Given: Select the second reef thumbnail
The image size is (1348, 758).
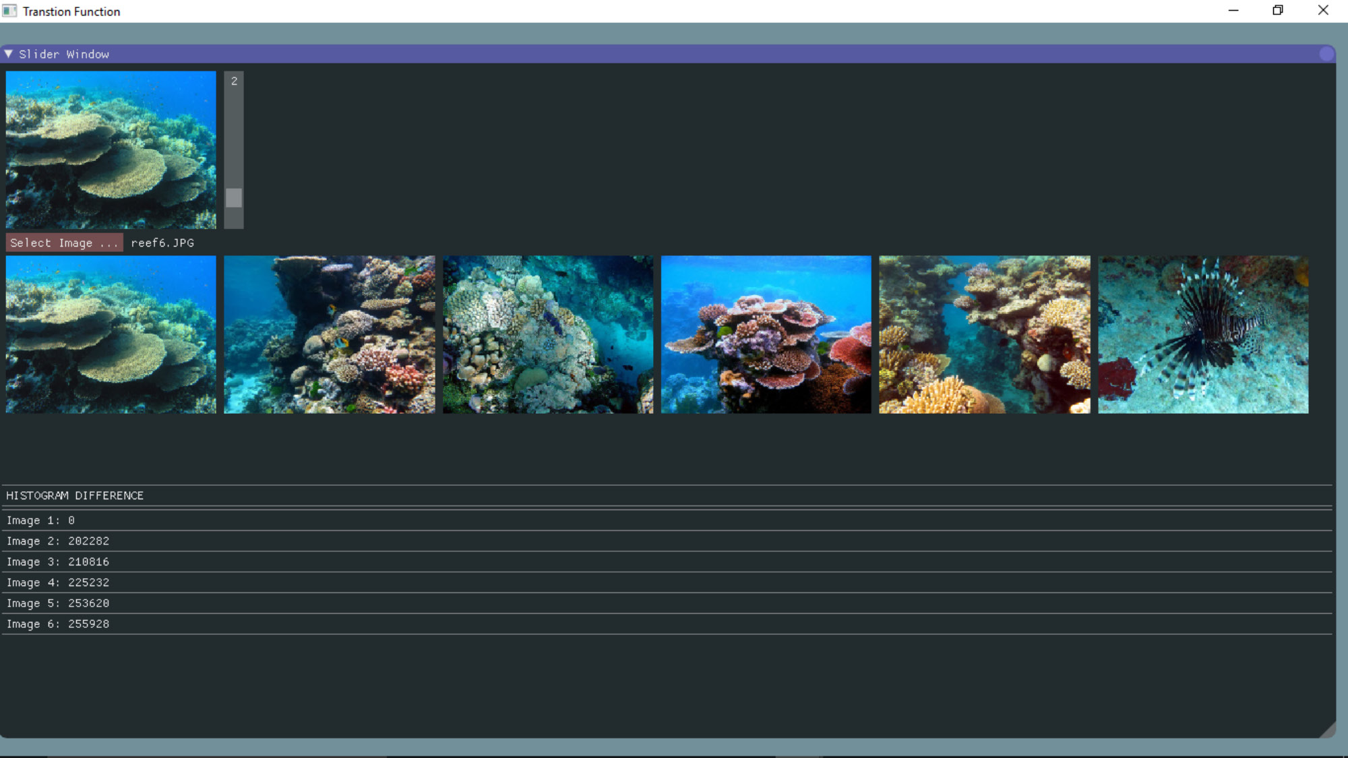Looking at the screenshot, I should point(330,334).
